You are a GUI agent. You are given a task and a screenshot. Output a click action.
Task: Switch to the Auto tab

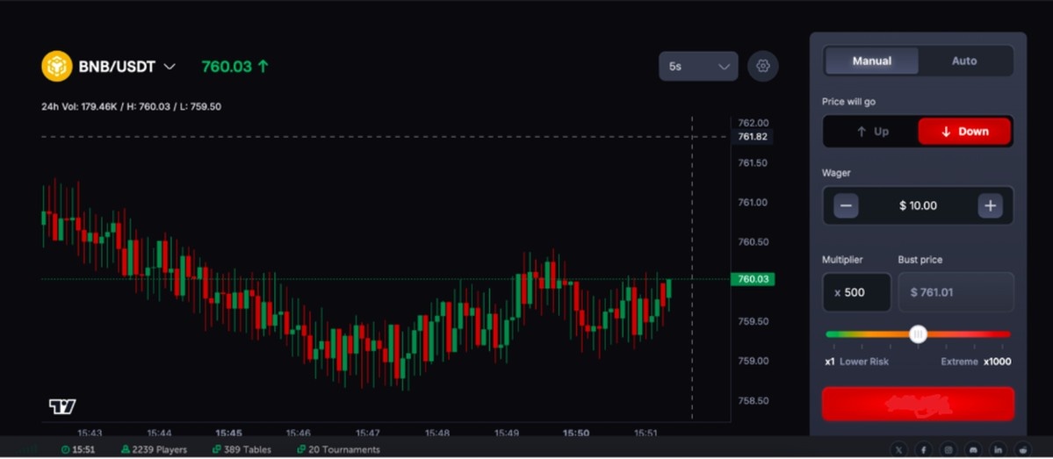point(964,61)
